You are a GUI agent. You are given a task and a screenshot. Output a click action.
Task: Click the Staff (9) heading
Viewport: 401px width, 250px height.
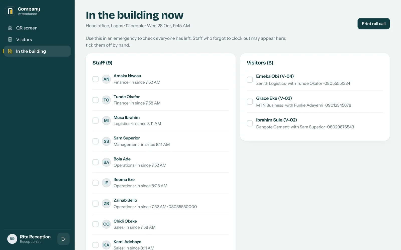pos(103,63)
